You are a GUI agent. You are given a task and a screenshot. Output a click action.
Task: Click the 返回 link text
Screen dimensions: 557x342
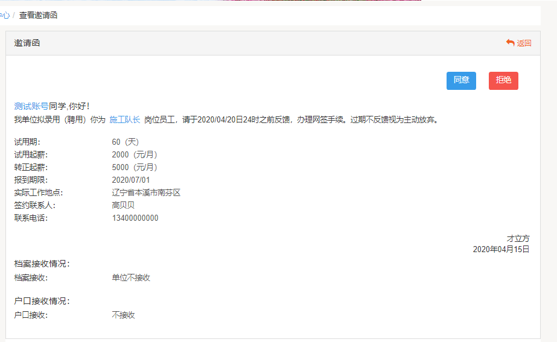click(524, 43)
